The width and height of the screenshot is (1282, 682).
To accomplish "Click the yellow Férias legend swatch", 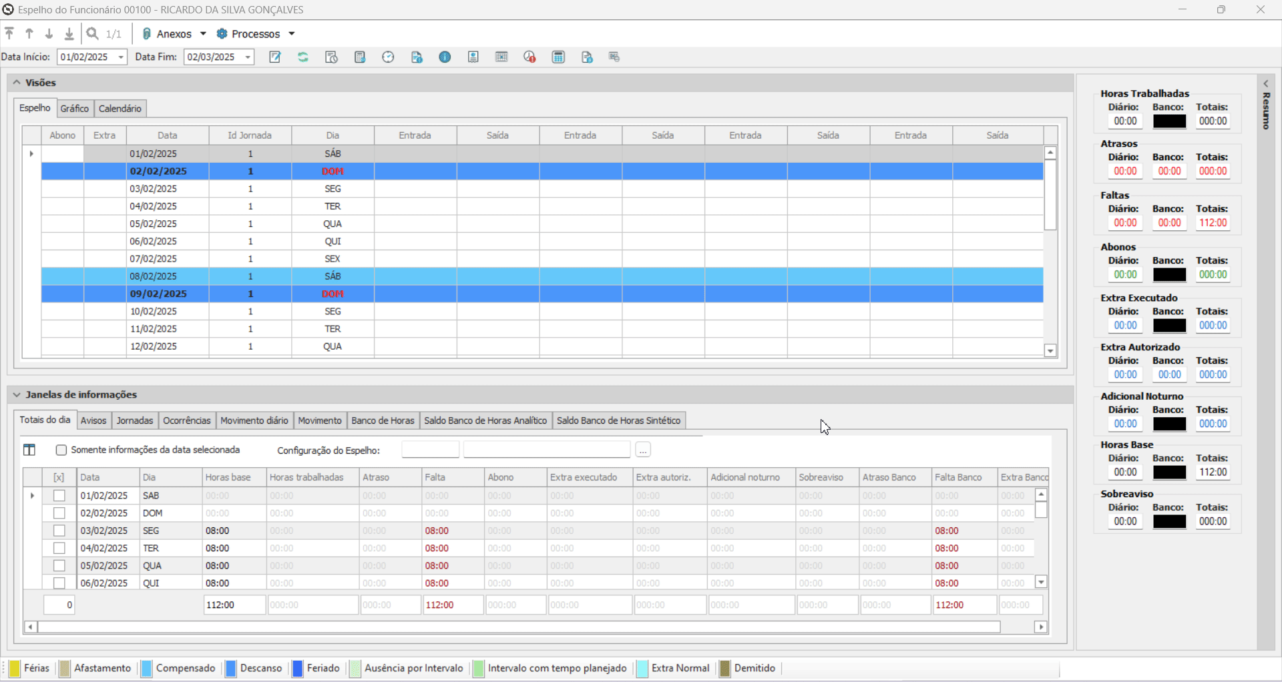I will (15, 669).
